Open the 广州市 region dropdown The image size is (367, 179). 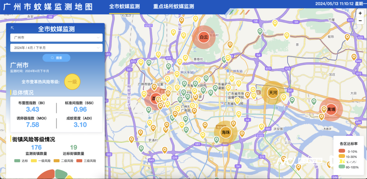pyautogui.click(x=56, y=37)
